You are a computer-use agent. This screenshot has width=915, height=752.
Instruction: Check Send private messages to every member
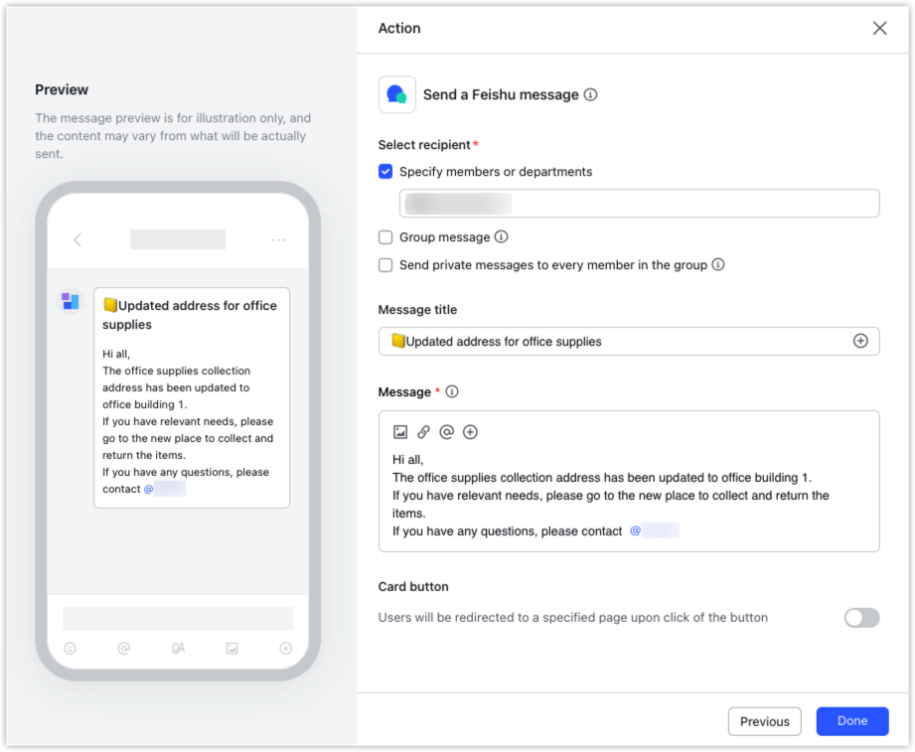(x=384, y=265)
